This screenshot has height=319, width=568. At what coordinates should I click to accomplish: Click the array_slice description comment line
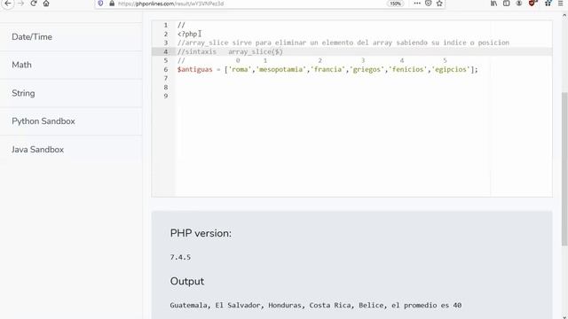[x=343, y=43]
